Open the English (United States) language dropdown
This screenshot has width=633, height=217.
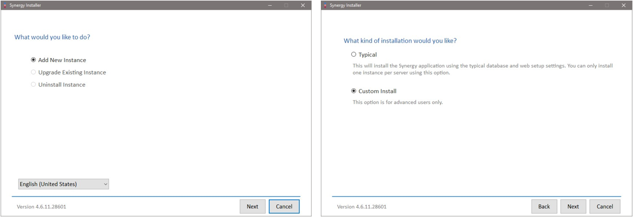(64, 184)
